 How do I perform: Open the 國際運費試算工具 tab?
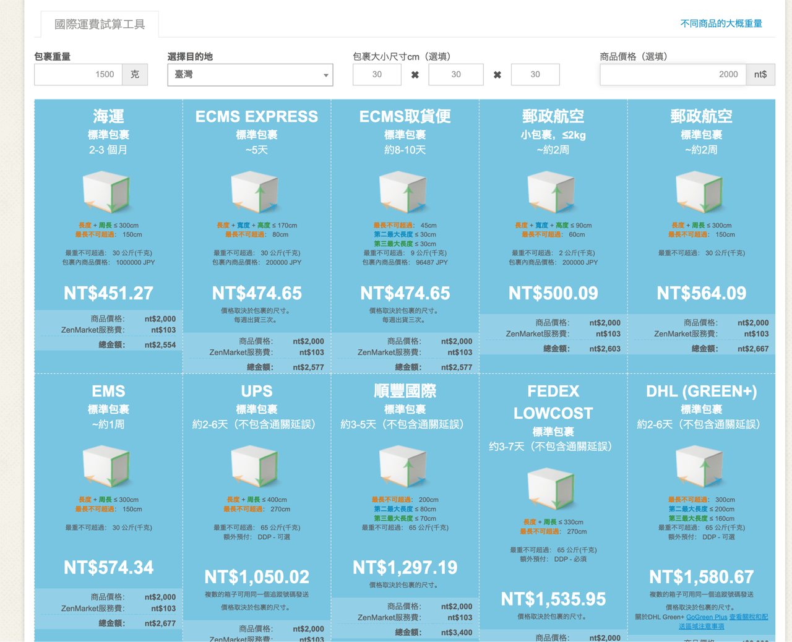tap(100, 24)
